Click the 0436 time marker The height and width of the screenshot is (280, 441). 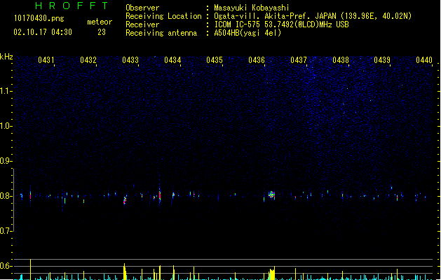[x=257, y=60]
